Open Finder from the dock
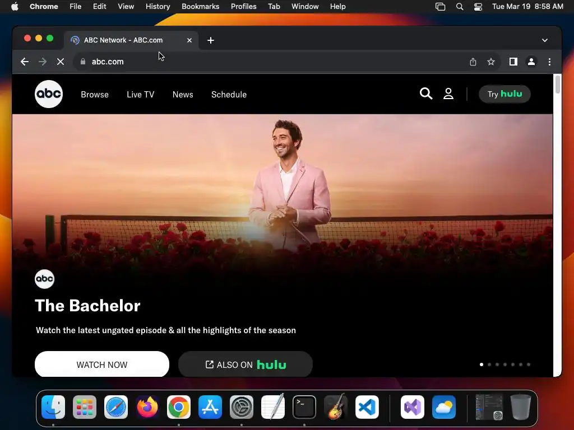The height and width of the screenshot is (430, 574). pos(53,407)
